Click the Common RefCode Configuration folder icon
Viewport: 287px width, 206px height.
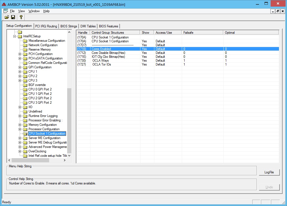point(25,63)
